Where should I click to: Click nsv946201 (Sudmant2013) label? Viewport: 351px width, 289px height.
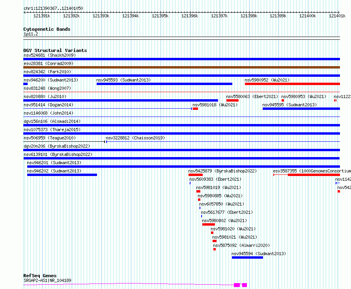pyautogui.click(x=54, y=163)
